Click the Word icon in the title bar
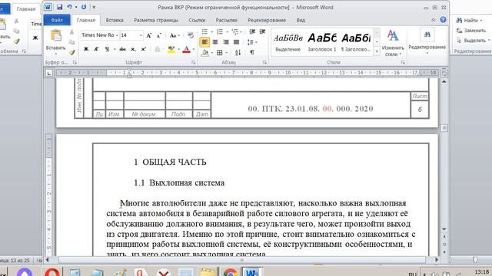 [48, 7]
